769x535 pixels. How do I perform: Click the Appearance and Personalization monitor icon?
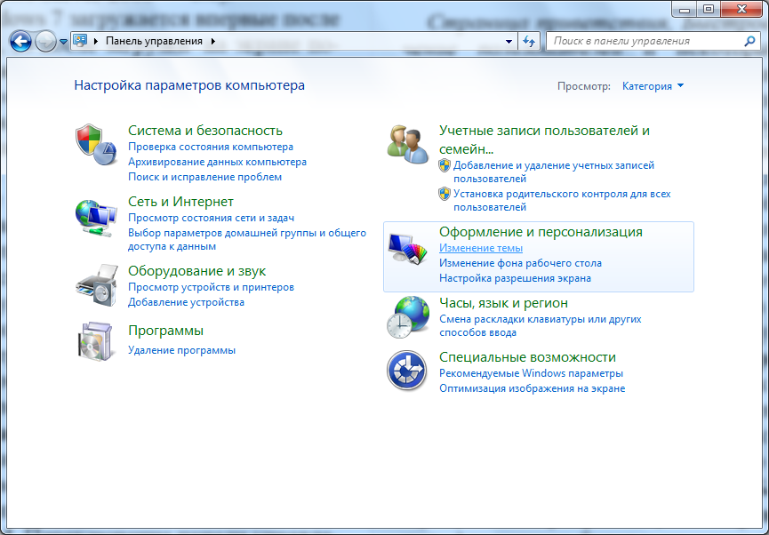pos(407,249)
